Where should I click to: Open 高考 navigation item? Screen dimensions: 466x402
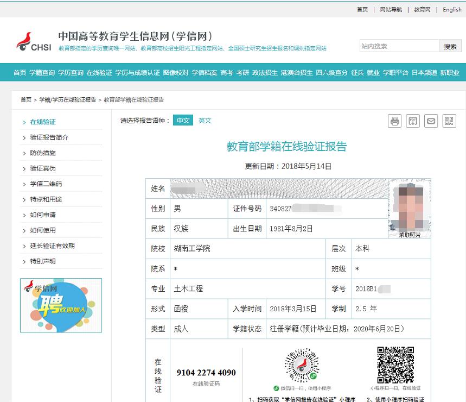(226, 73)
